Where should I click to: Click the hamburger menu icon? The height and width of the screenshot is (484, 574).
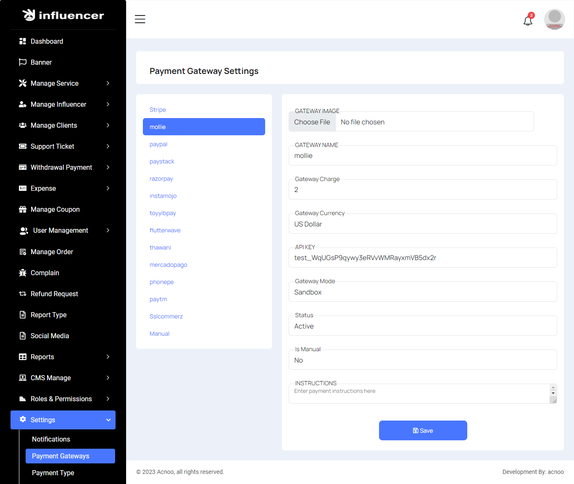point(140,19)
